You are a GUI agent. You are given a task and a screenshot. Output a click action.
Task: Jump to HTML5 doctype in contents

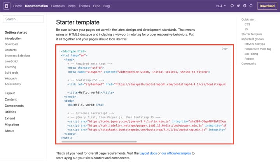[x=255, y=44]
